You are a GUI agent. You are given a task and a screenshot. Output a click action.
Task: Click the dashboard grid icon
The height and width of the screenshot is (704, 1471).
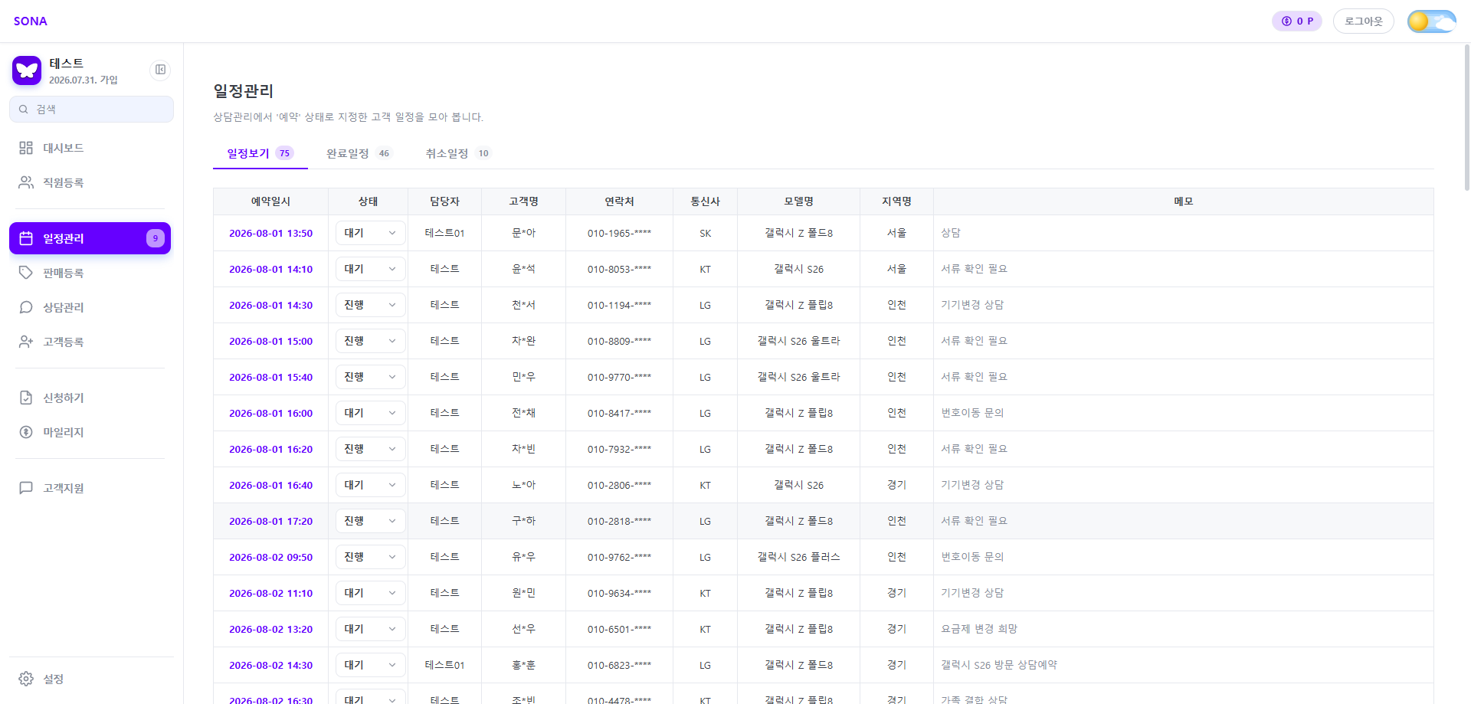tap(26, 148)
